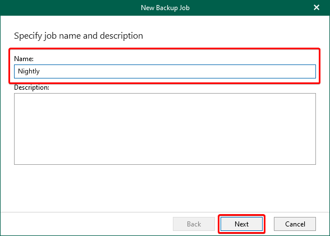Click the footer area left of Back
The width and height of the screenshot is (330, 236).
click(86, 224)
